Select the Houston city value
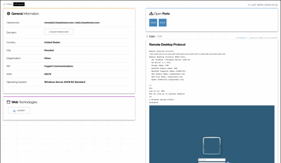The width and height of the screenshot is (281, 163). [49, 50]
